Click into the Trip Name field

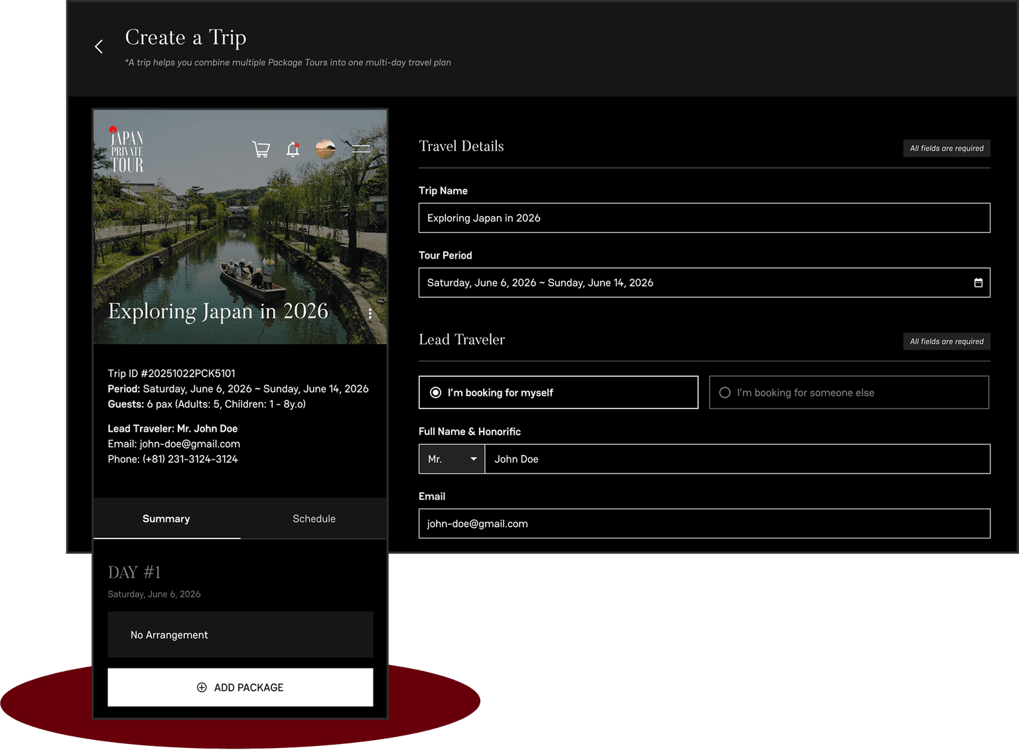pyautogui.click(x=704, y=218)
